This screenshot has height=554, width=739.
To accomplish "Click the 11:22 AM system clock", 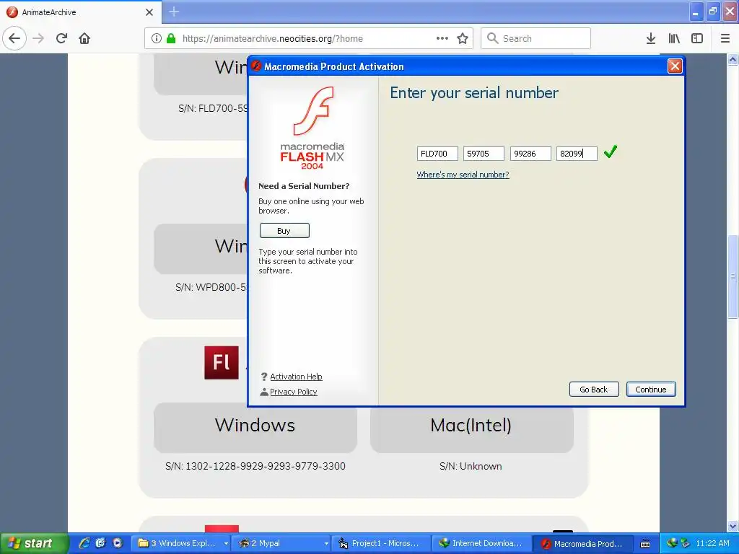I will 712,543.
